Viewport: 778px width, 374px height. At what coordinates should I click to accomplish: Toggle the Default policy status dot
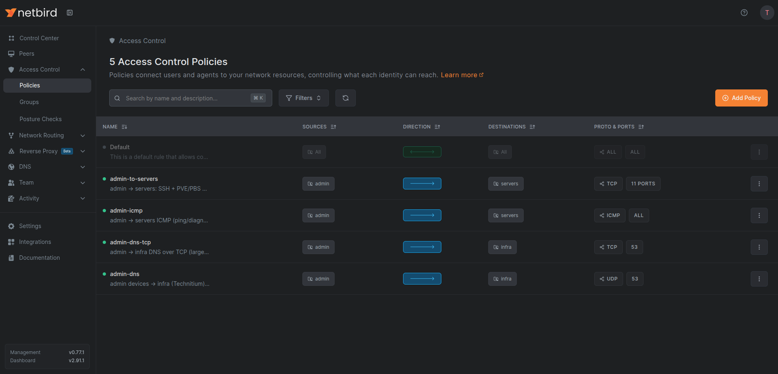pos(104,147)
